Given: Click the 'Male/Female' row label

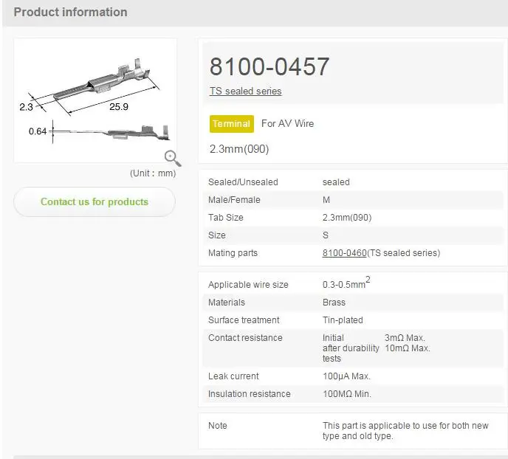Looking at the screenshot, I should pos(234,200).
